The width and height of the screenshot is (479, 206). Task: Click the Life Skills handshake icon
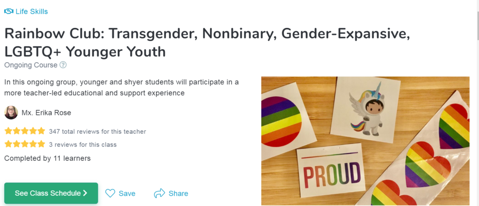(8, 11)
